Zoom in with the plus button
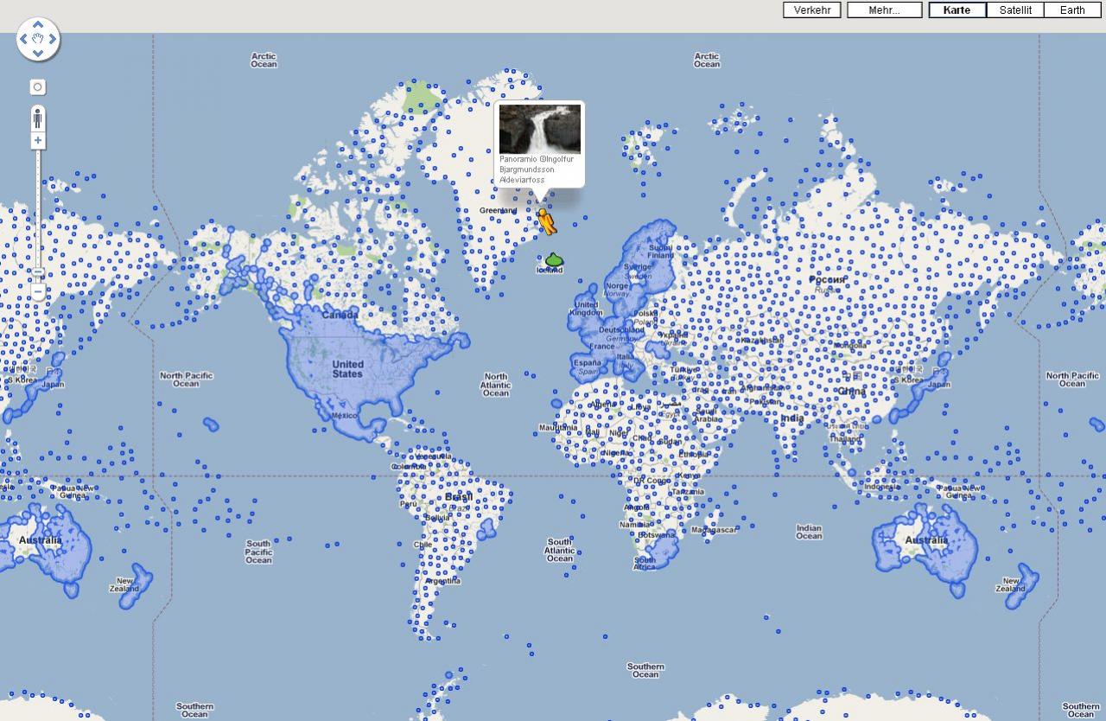Image resolution: width=1106 pixels, height=721 pixels. 38,141
